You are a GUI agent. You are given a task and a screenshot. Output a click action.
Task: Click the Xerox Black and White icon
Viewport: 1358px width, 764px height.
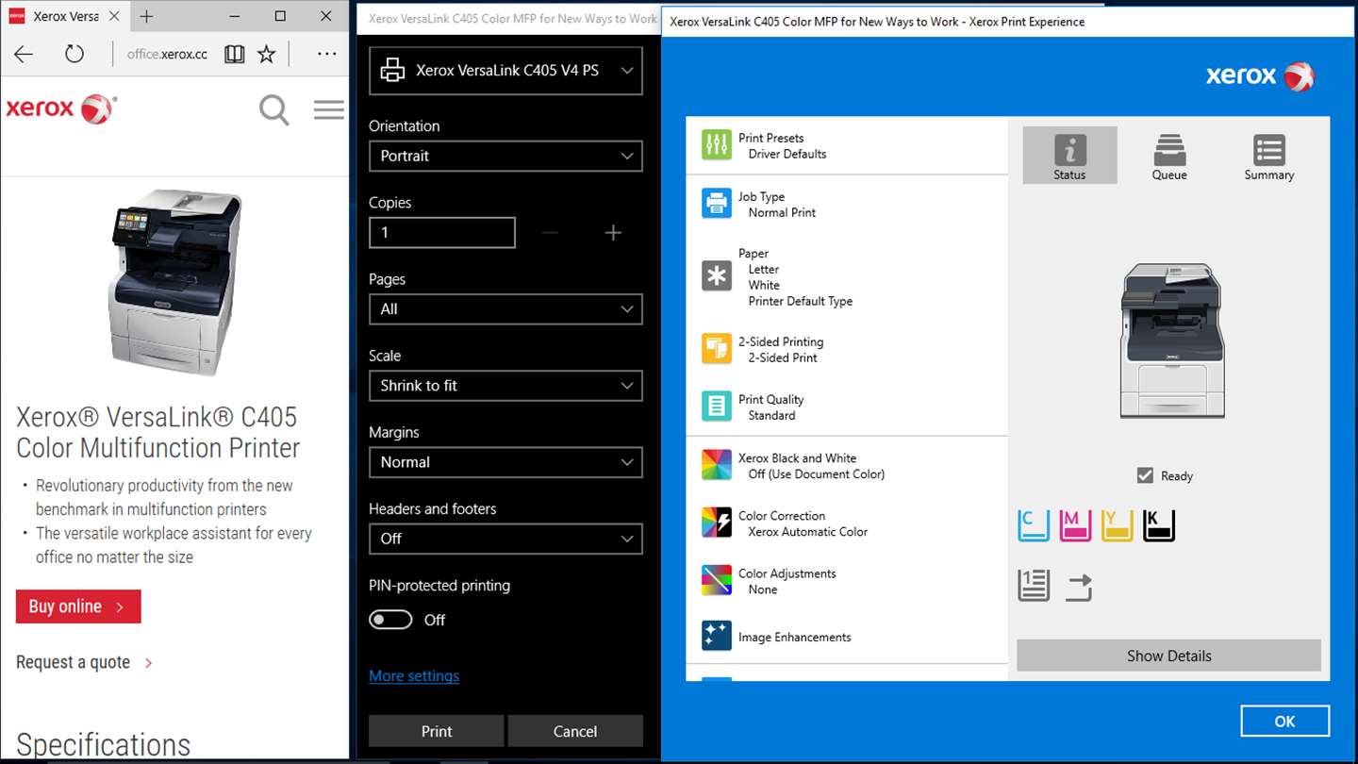(717, 465)
